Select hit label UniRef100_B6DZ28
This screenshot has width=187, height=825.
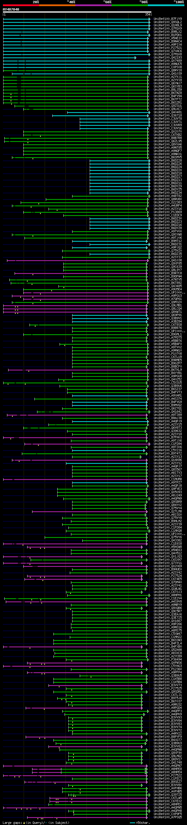tap(167, 160)
